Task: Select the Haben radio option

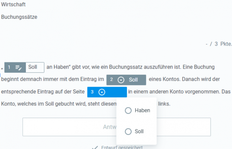Action: [x=128, y=110]
